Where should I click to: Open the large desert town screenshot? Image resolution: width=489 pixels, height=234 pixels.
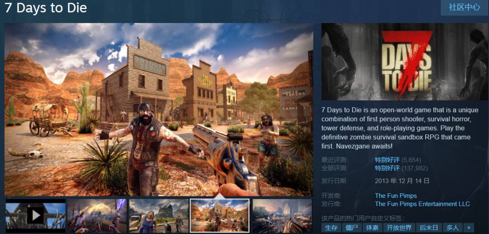tap(159, 110)
